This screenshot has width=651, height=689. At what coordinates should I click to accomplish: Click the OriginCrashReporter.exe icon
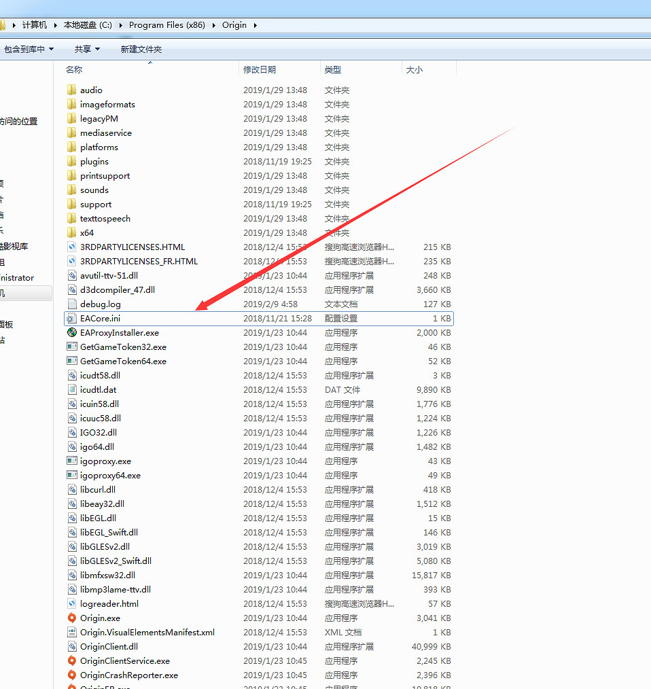coord(72,675)
